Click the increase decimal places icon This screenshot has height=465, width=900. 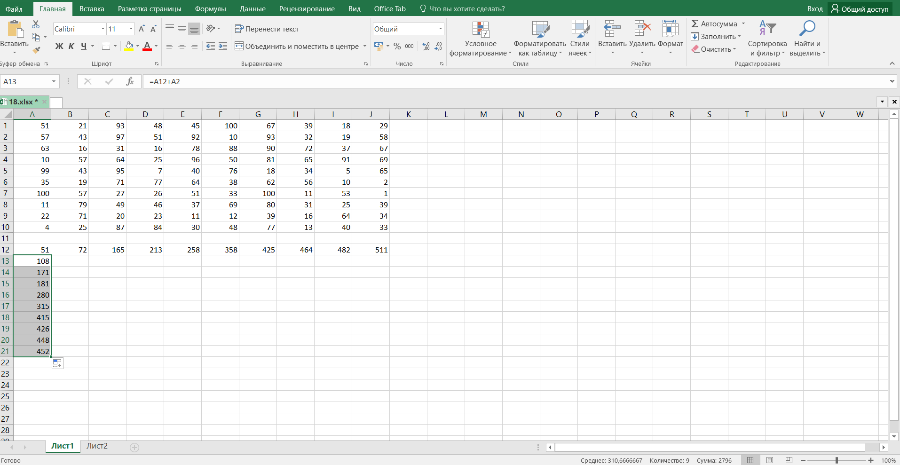[x=426, y=46]
